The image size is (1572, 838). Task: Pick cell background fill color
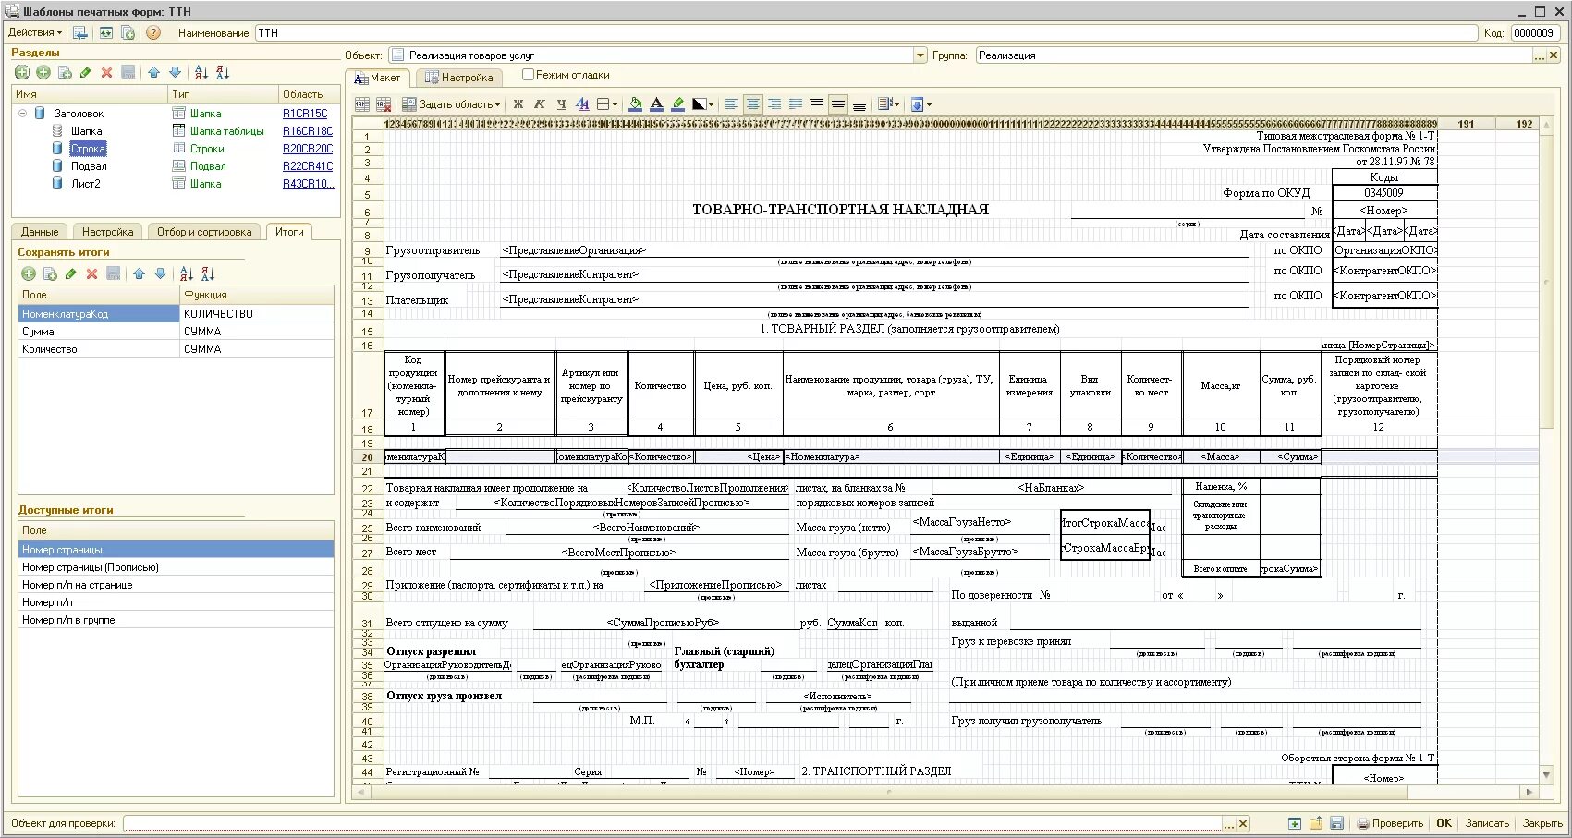[635, 104]
